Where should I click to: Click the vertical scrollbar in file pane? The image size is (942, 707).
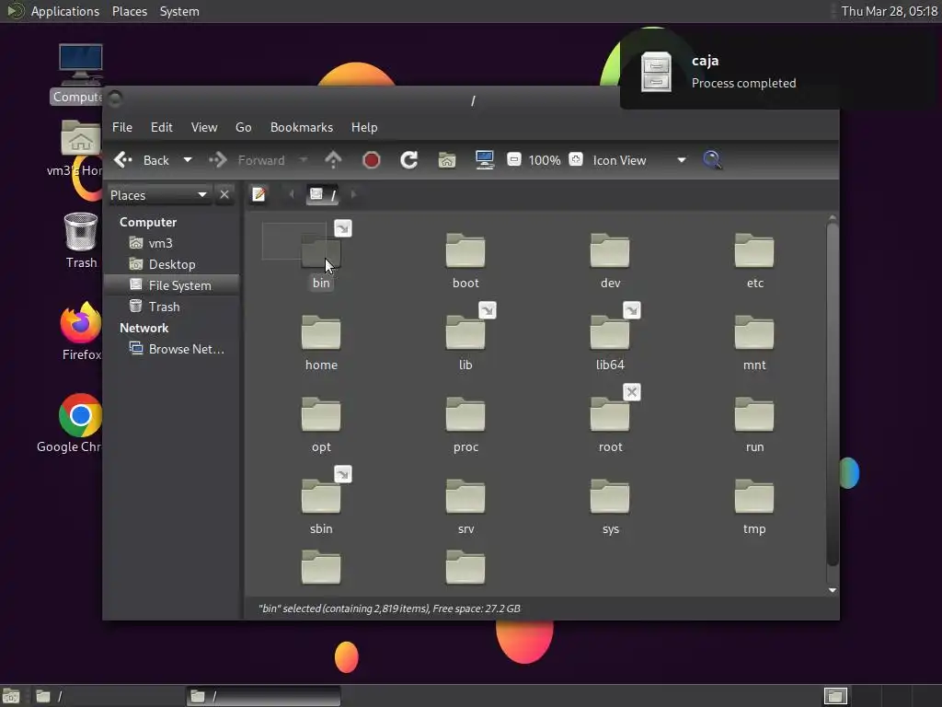click(x=832, y=394)
